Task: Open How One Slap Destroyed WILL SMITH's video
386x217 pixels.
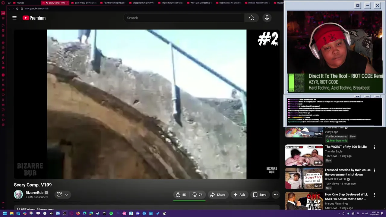Action: click(346, 197)
